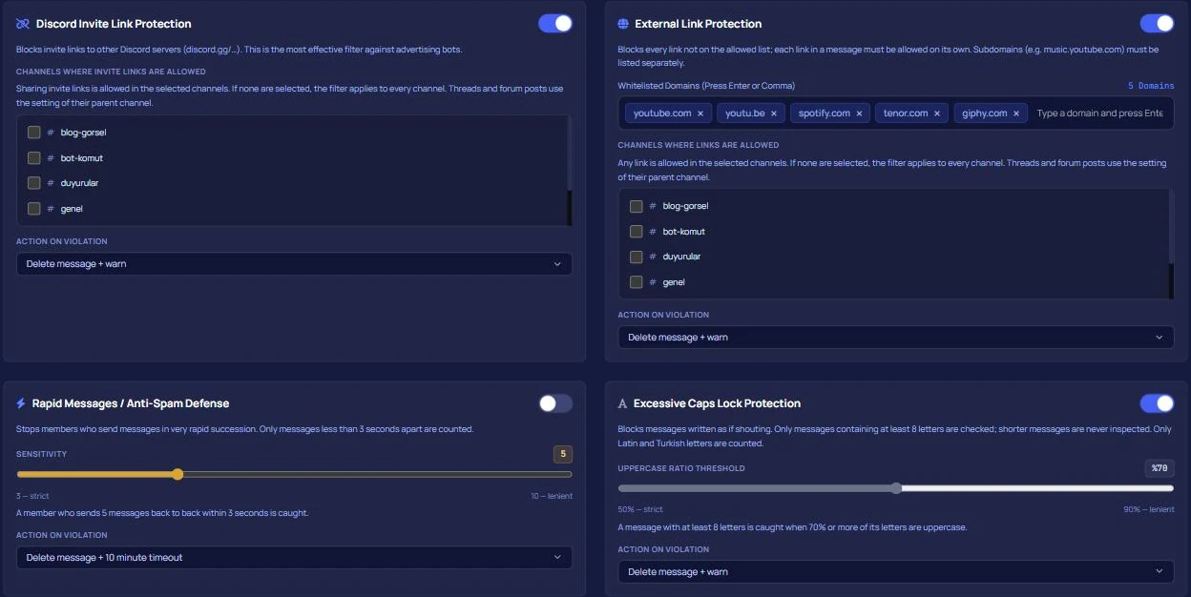Click the 'Whitelisted Domains (Press Enter or Comma)' label
Screen dimensions: 1191x597
[x=706, y=86]
